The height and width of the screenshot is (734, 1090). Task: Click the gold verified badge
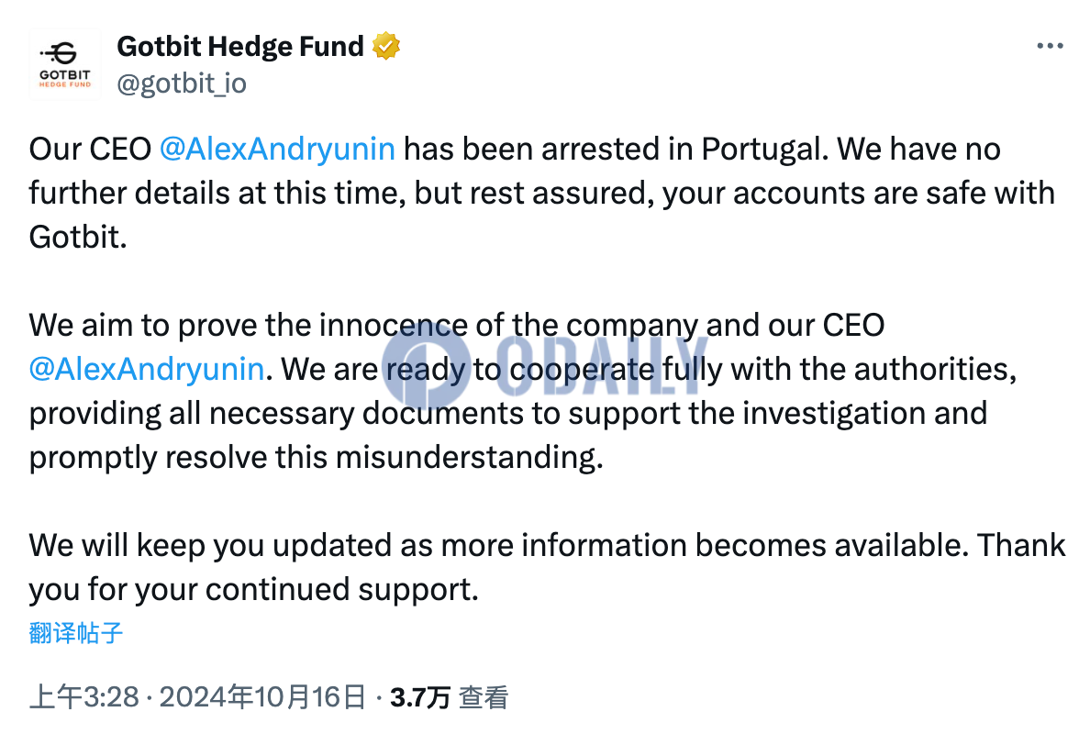coord(385,46)
